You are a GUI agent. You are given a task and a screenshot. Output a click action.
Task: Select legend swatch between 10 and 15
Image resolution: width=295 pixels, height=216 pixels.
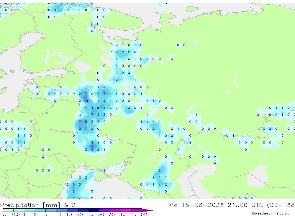click(x=62, y=210)
